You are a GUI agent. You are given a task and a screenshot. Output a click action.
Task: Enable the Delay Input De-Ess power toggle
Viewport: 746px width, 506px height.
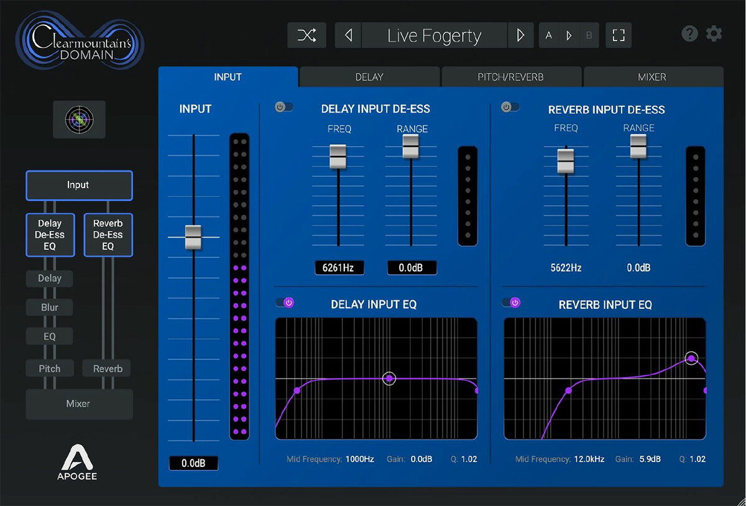pyautogui.click(x=284, y=106)
